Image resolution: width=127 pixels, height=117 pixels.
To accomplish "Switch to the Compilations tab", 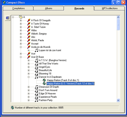I will point(18,8).
